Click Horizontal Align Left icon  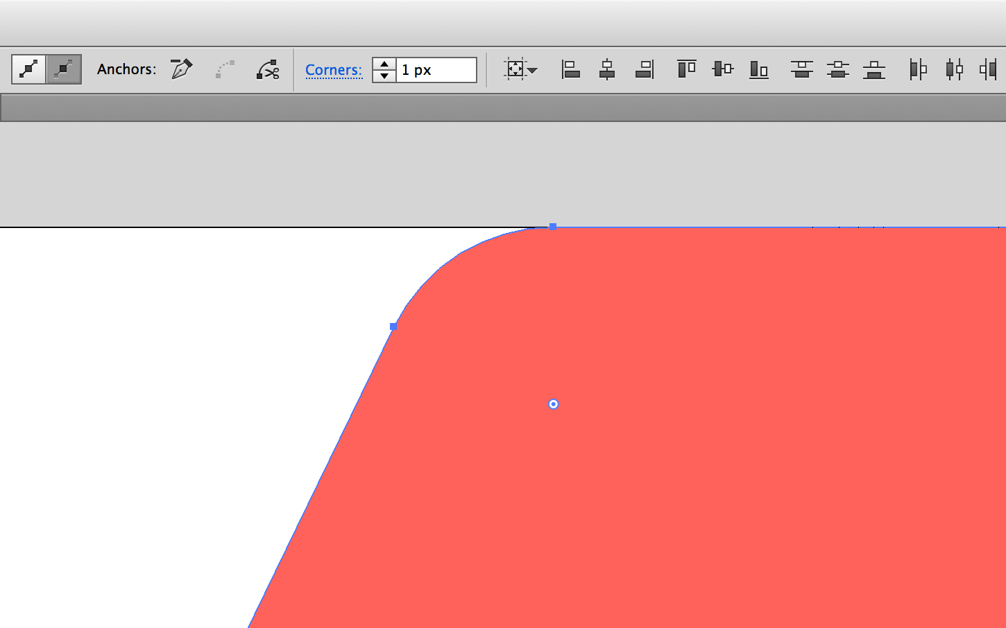tap(570, 69)
